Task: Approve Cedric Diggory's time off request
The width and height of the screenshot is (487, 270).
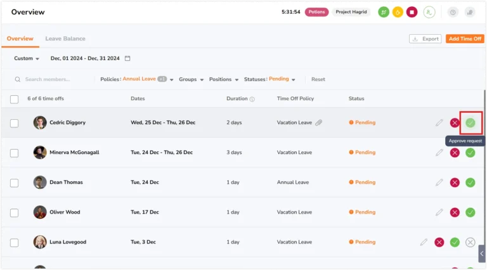Action: point(471,123)
